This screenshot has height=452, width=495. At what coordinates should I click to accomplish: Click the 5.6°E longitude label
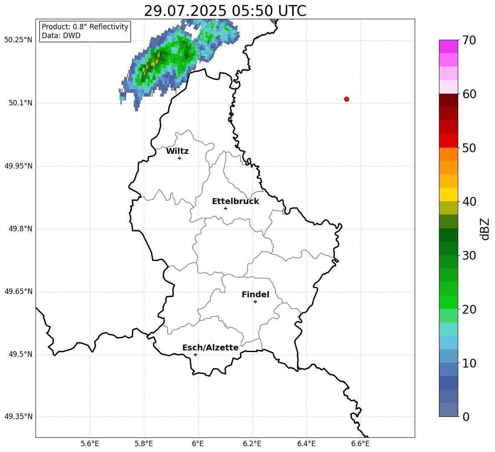[90, 444]
